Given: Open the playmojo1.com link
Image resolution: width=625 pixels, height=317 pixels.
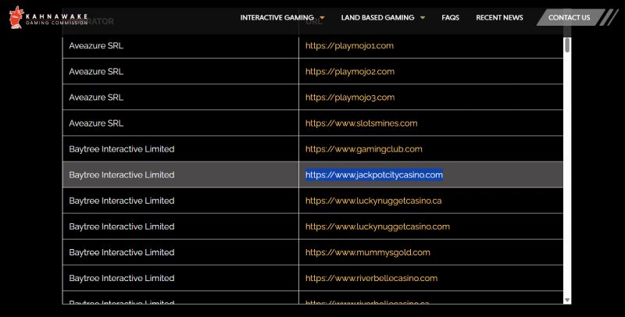Looking at the screenshot, I should click(x=349, y=46).
